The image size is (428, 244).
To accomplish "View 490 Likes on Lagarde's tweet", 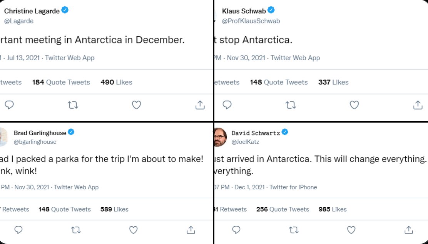I will tap(116, 82).
